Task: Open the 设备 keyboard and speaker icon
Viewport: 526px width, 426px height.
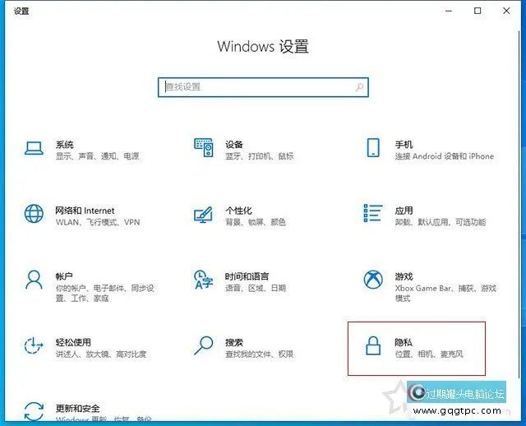Action: point(203,147)
